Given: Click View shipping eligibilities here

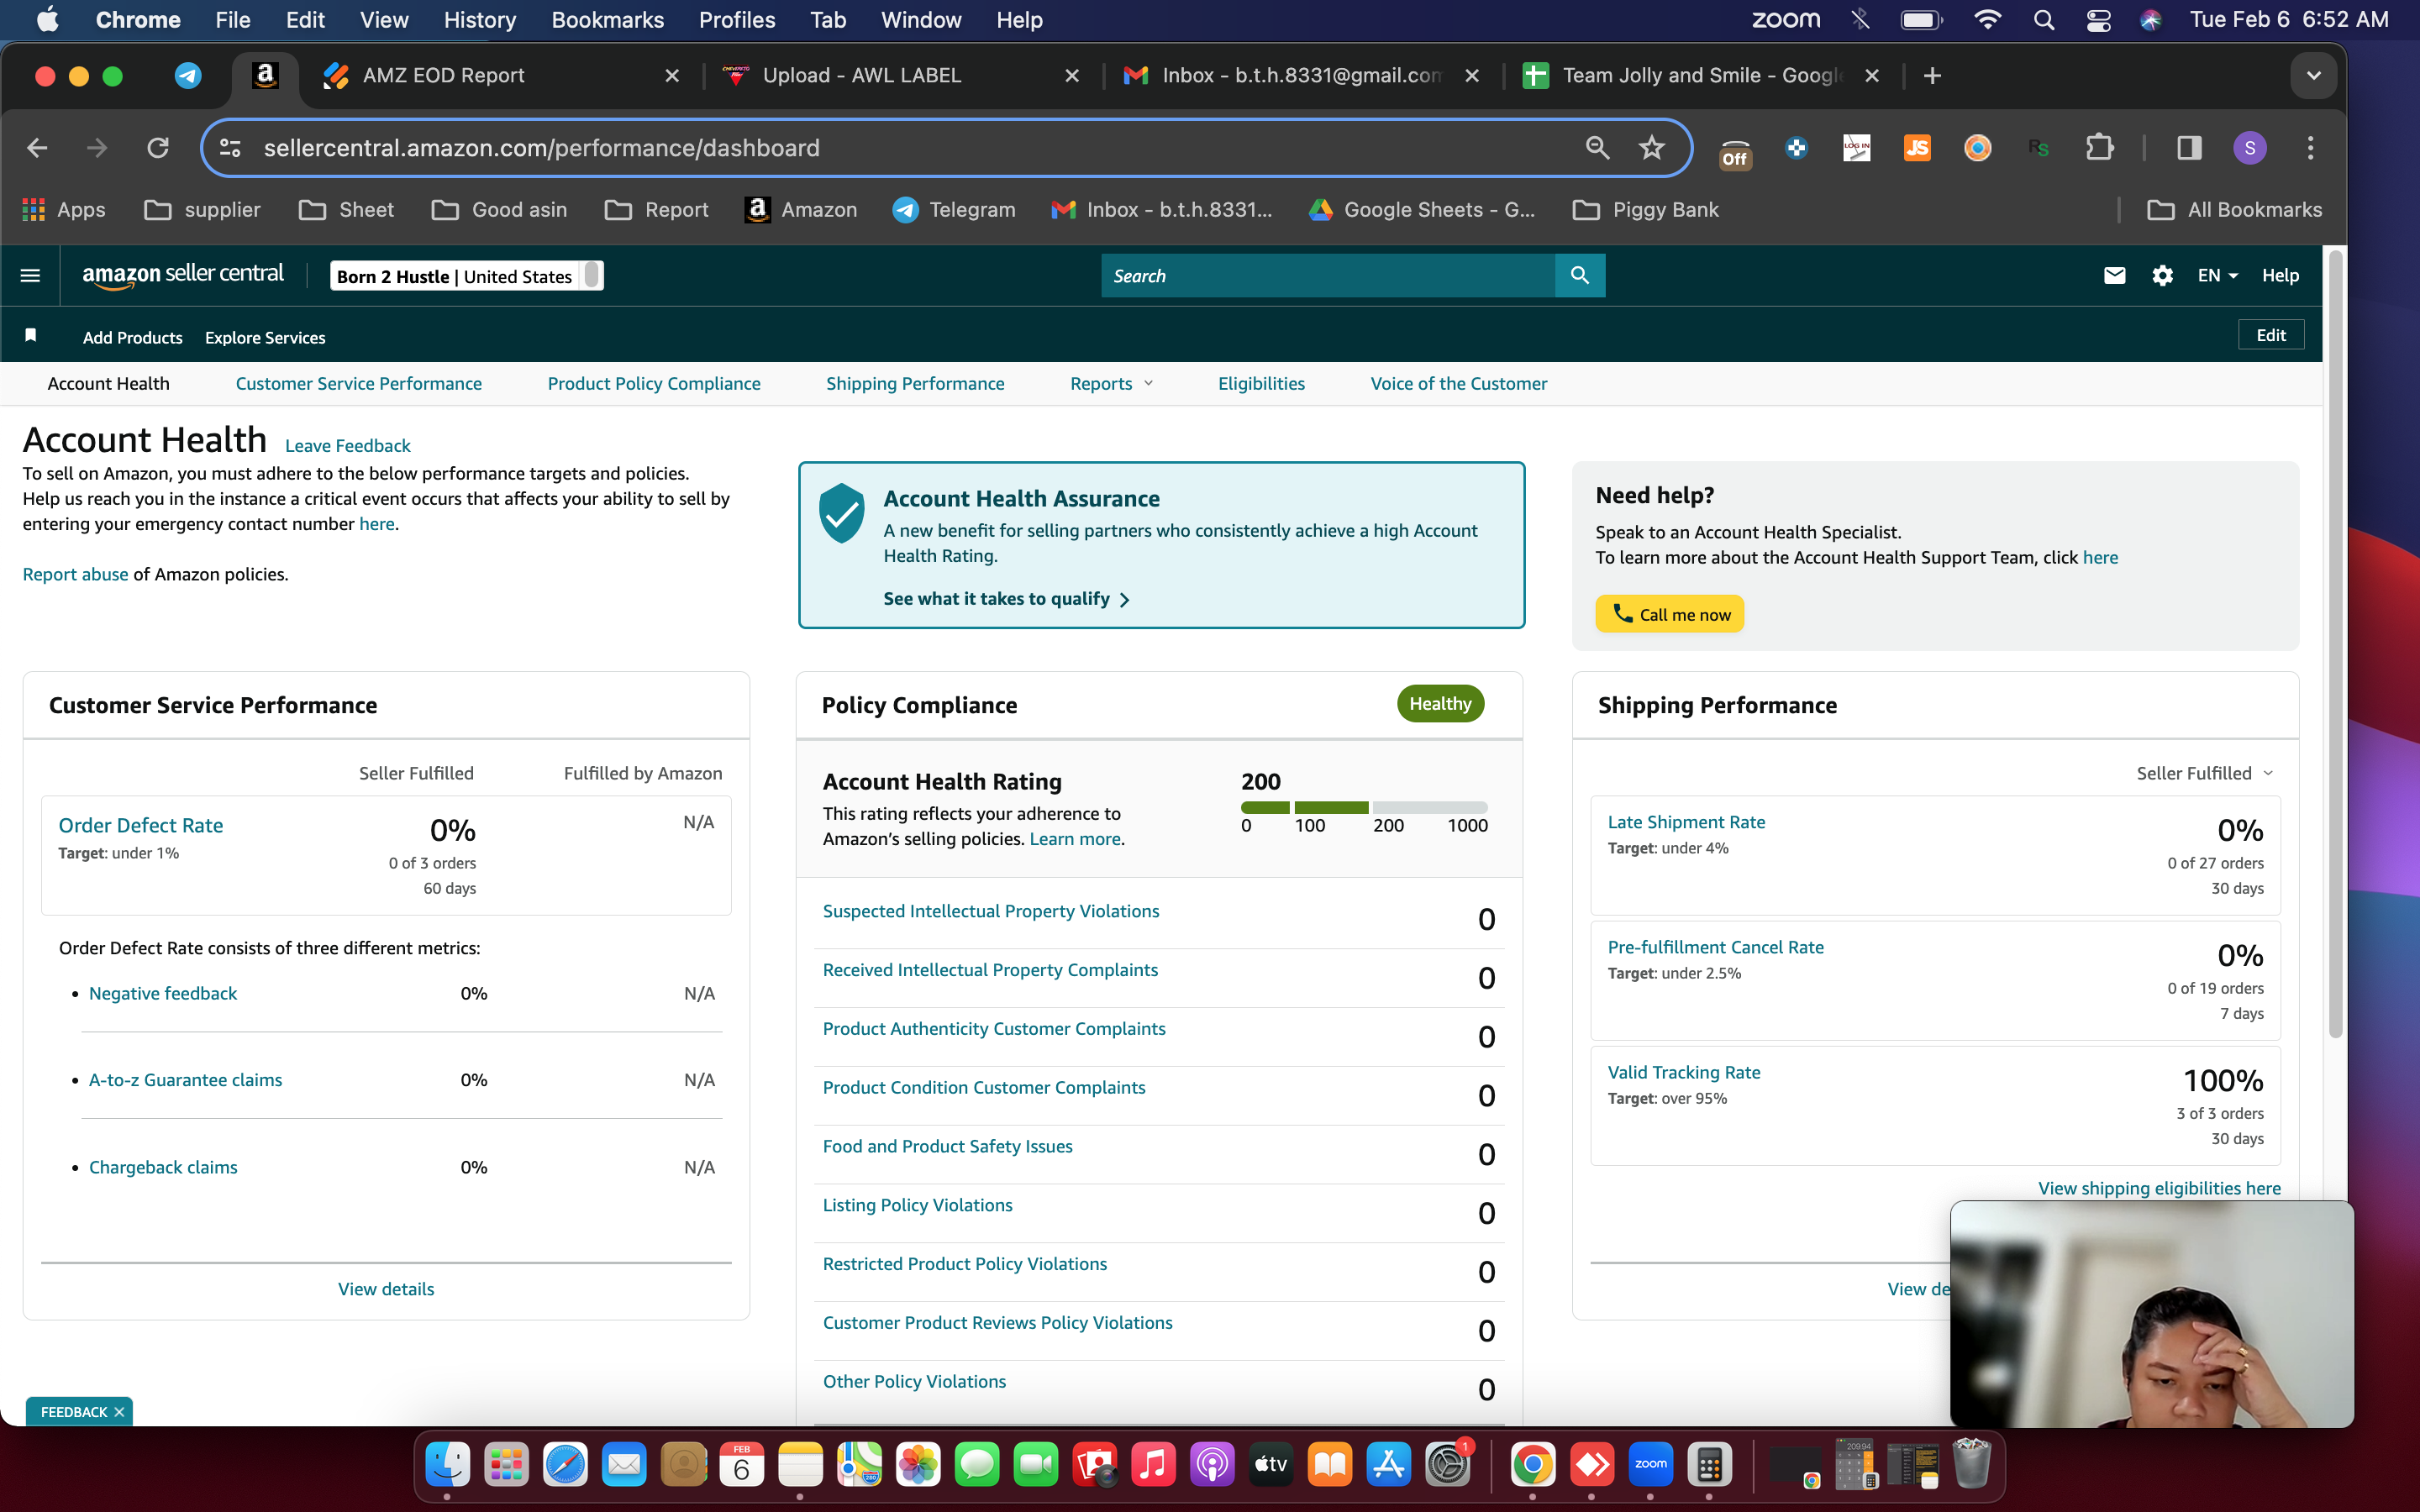Looking at the screenshot, I should pos(2159,1188).
